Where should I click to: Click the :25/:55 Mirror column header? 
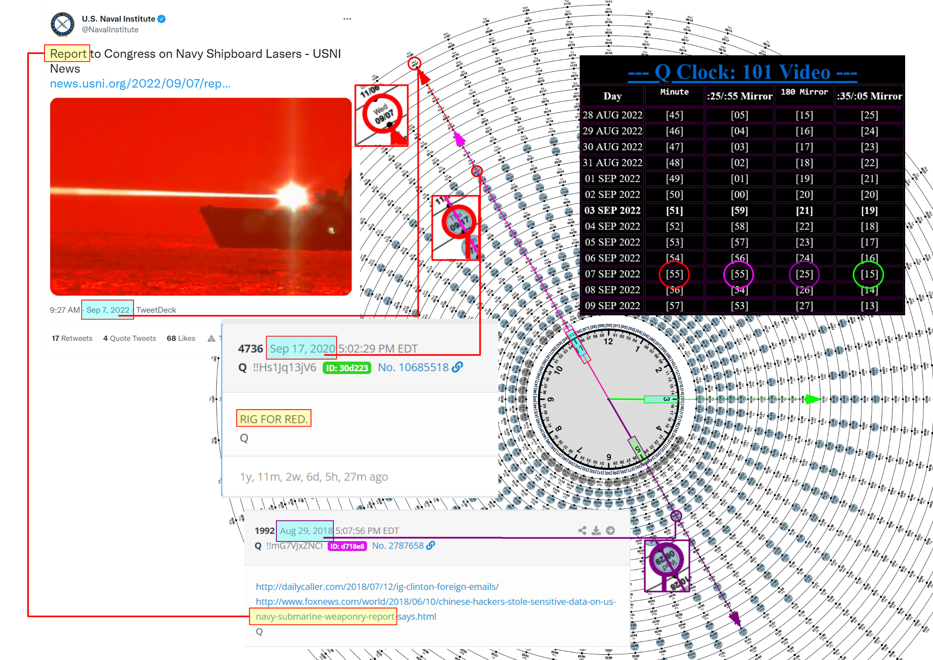(739, 96)
